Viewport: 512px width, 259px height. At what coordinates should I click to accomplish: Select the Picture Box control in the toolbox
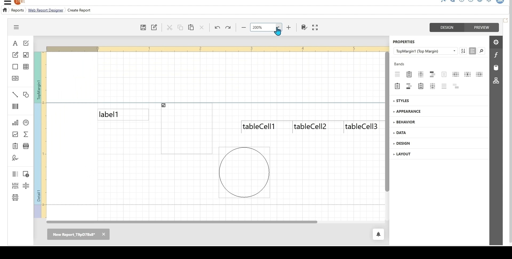pos(26,55)
